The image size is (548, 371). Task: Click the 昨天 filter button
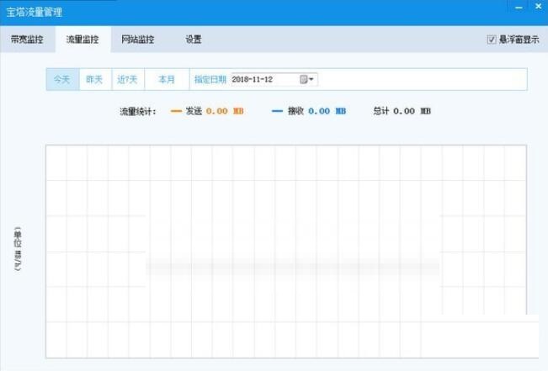(94, 79)
